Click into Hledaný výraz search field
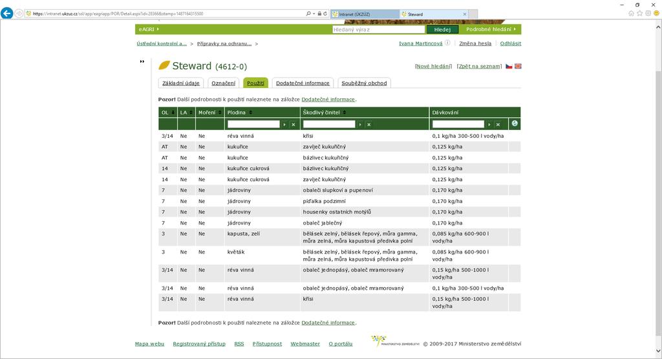Screen dimensions: 662x359 (378, 30)
